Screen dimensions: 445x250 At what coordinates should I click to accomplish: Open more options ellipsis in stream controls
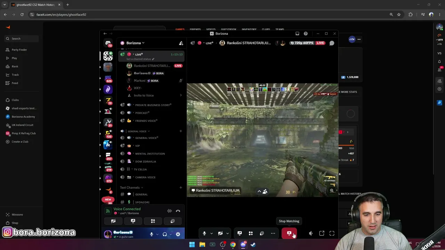click(x=273, y=233)
